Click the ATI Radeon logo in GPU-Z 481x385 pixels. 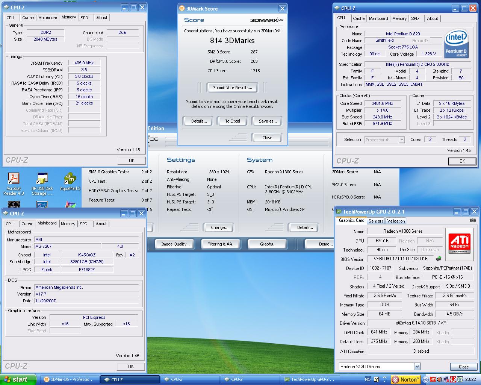[460, 244]
